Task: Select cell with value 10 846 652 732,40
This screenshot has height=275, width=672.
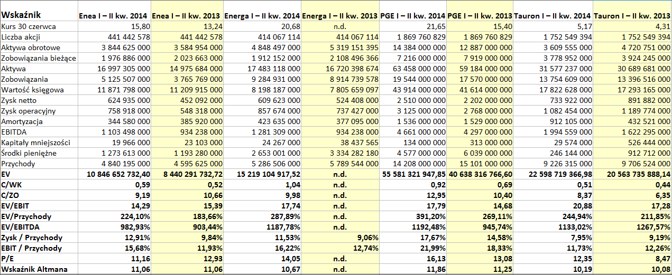Action: coord(114,174)
